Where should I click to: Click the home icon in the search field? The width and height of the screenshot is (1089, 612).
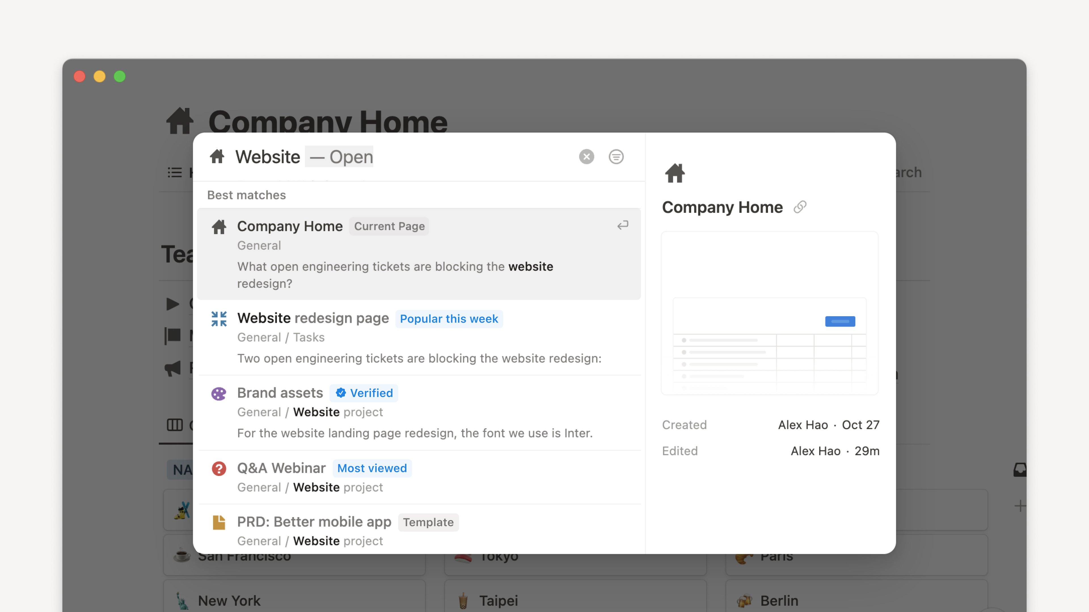tap(217, 157)
